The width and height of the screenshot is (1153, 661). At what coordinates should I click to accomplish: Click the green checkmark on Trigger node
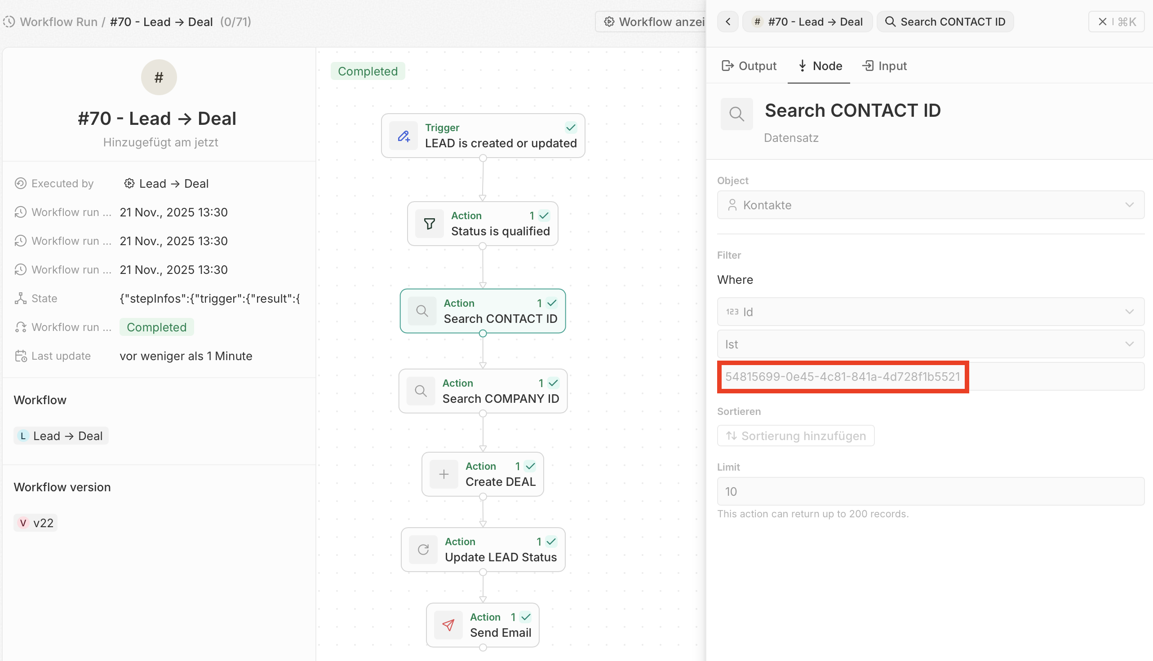click(571, 128)
